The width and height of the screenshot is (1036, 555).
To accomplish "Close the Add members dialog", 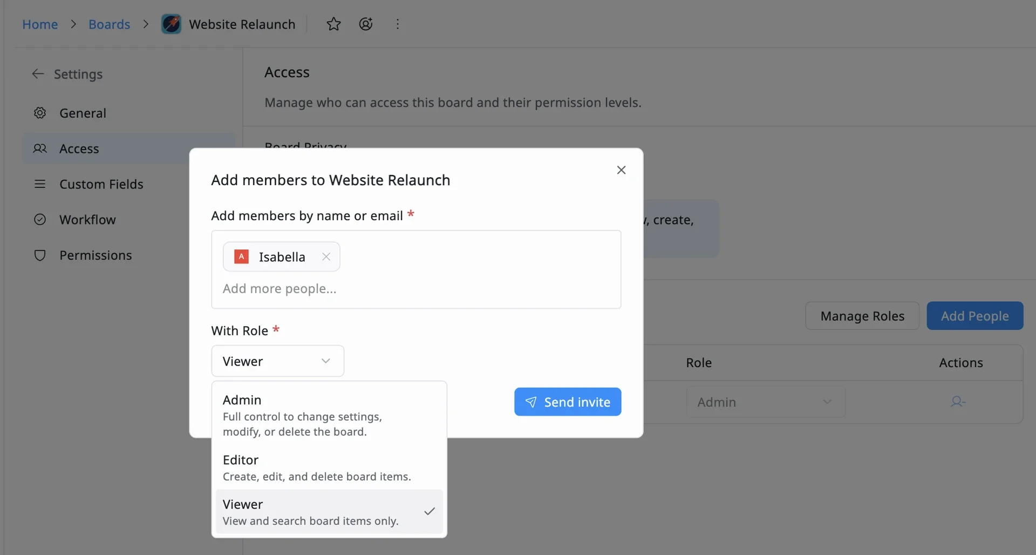I will (621, 170).
